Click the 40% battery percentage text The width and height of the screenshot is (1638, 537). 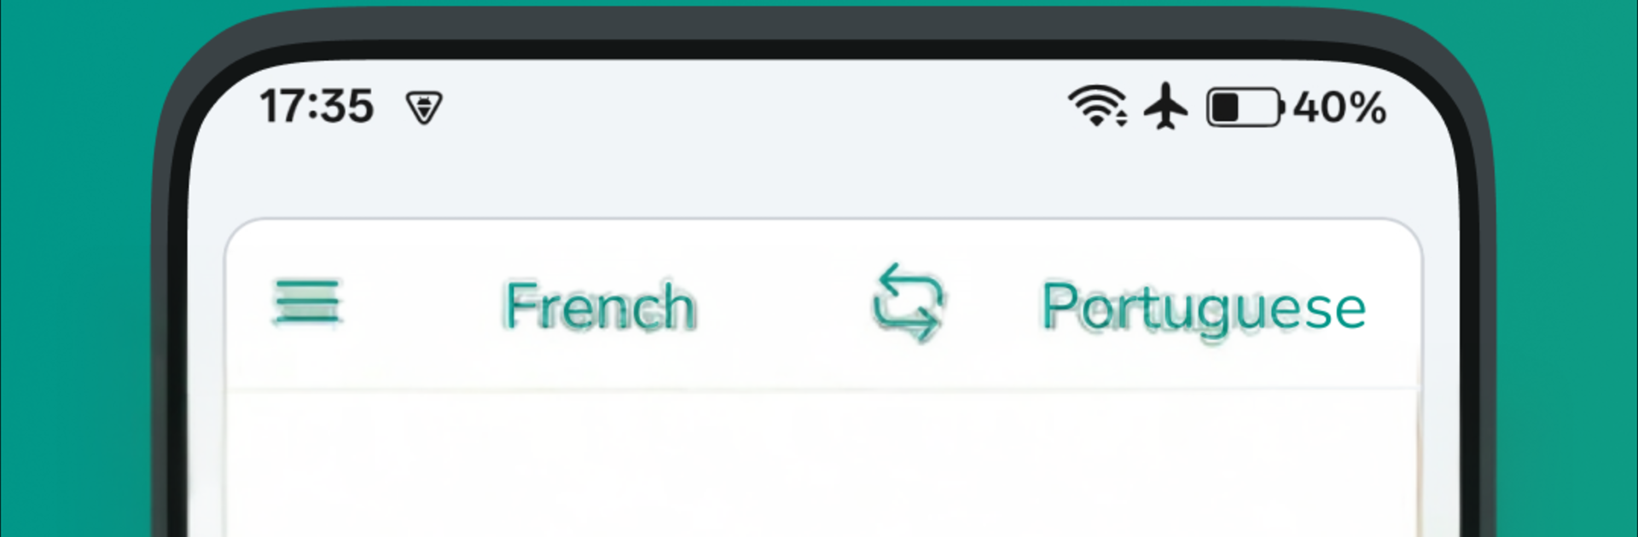pos(1339,108)
